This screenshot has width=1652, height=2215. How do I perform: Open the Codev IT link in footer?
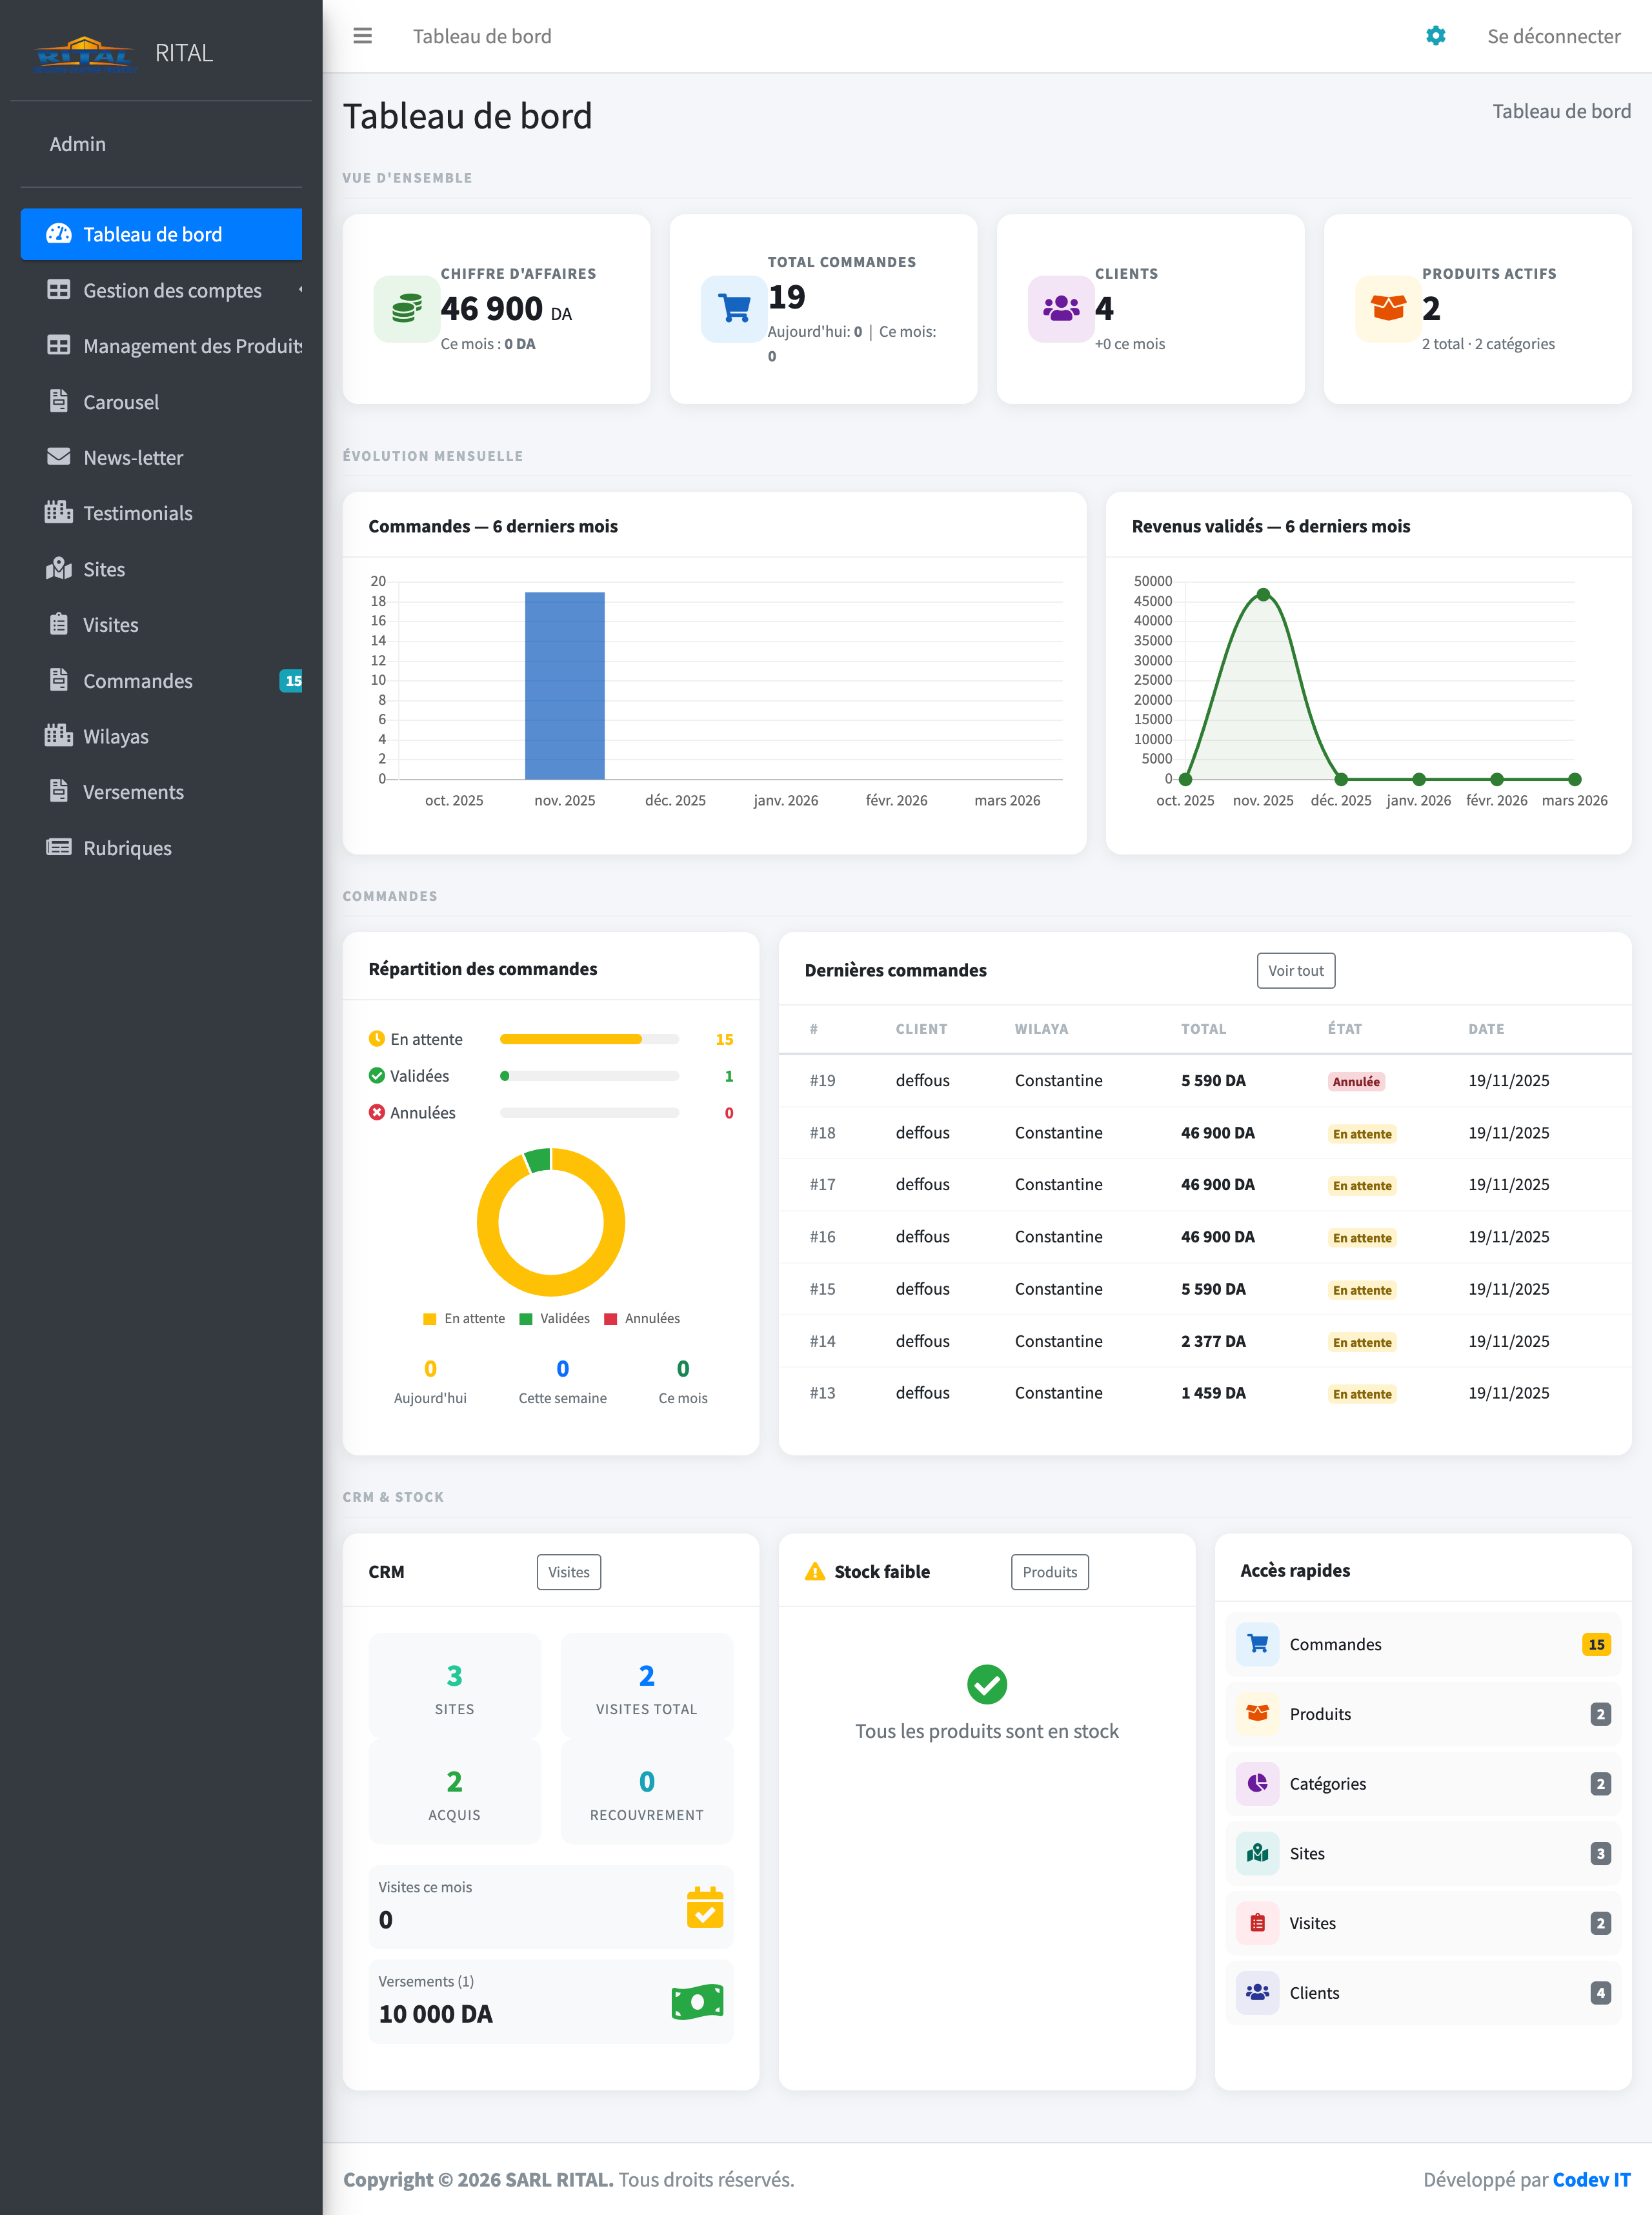coord(1591,2179)
